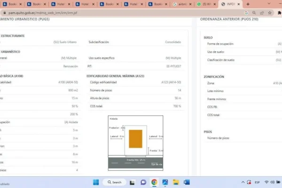Screen dimensions: 282x188
Task: Open the Wi-Fi network tray icon
Action: (x=266, y=182)
